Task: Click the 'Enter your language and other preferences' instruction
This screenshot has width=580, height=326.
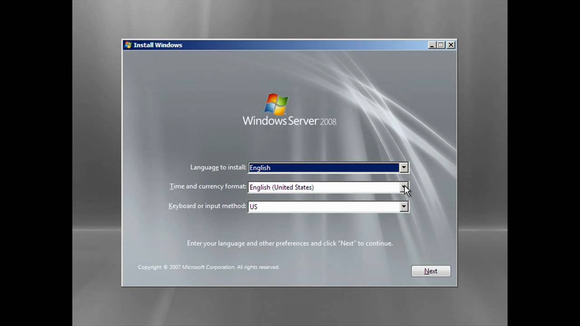Action: click(290, 243)
